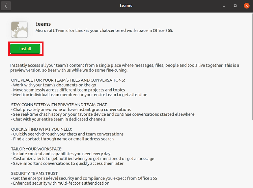The height and width of the screenshot is (188, 253).
Task: Click the teams app gear icon
Action: tap(19, 30)
